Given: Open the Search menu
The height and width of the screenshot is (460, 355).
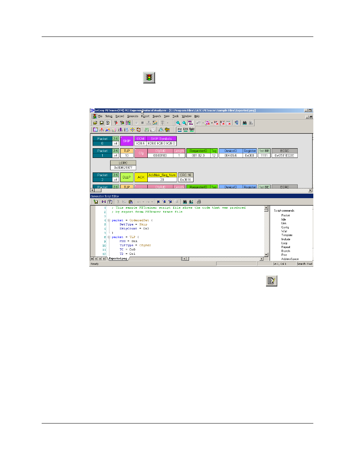Looking at the screenshot, I should click(x=157, y=116).
